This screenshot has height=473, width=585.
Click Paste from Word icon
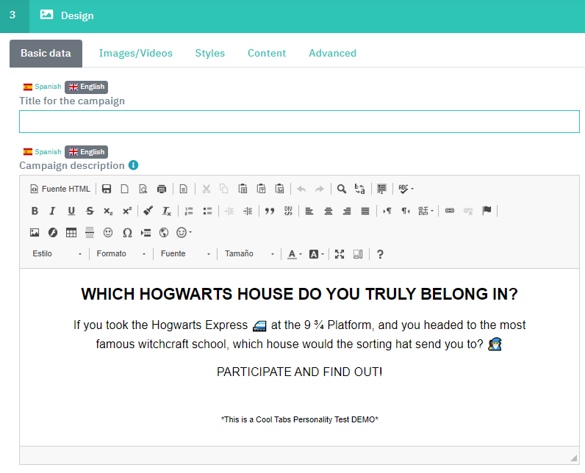pos(279,189)
